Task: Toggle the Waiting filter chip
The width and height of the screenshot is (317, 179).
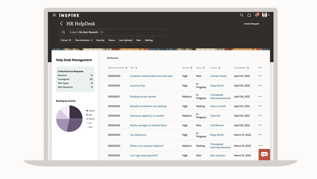Action: click(x=149, y=40)
